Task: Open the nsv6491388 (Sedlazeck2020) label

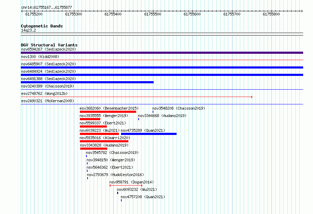Action: (49, 79)
